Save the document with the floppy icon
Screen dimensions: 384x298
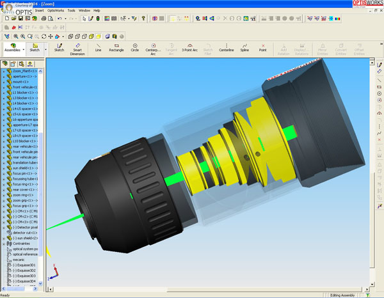point(21,19)
